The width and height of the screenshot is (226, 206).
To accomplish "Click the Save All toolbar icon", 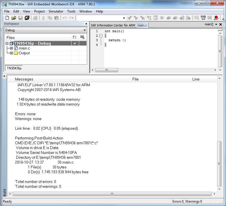I will pos(27,18).
